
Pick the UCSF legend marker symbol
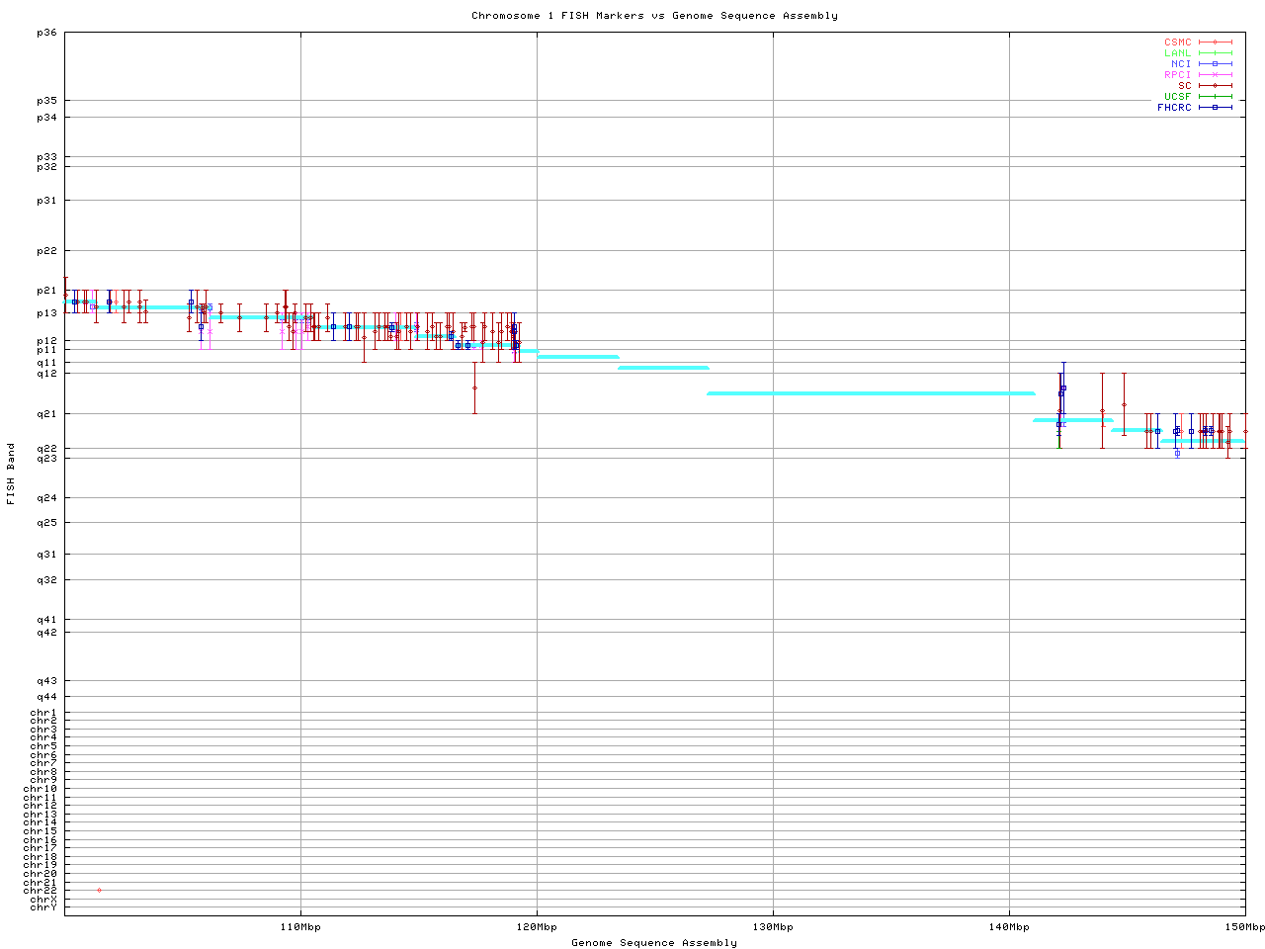pyautogui.click(x=1215, y=97)
